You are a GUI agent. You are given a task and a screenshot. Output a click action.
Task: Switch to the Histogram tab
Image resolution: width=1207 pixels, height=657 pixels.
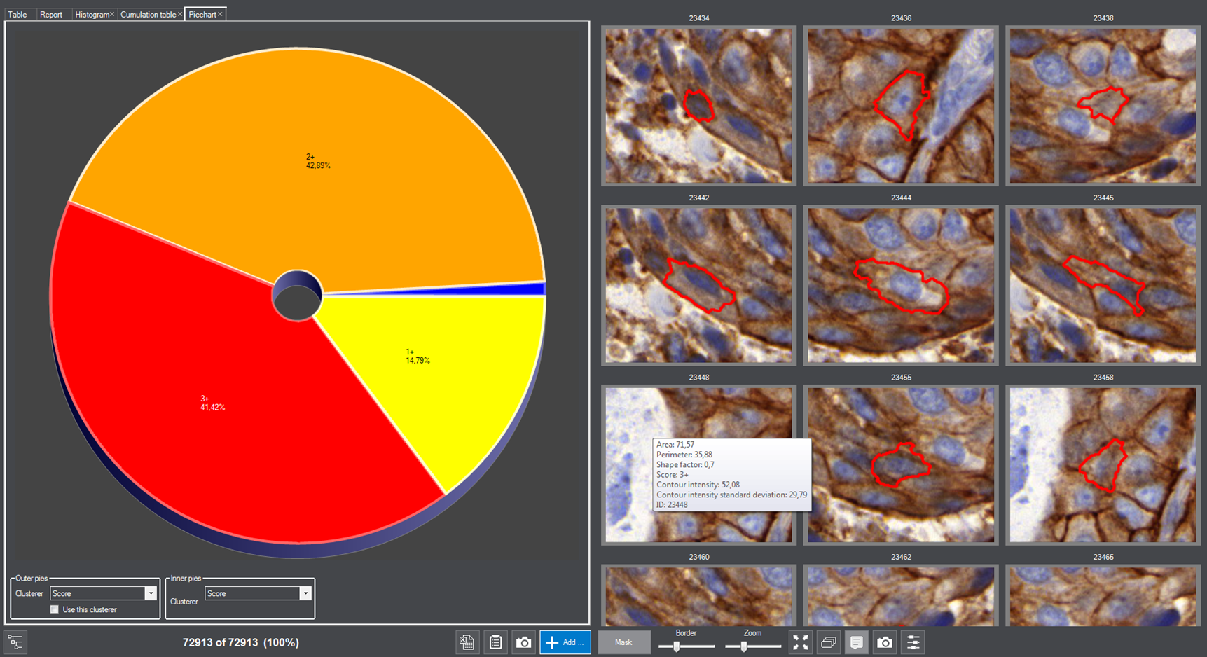[92, 15]
